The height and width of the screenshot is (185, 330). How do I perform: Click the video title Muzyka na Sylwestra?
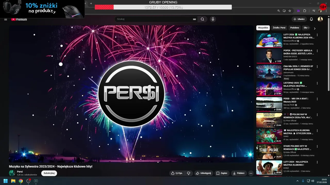pos(51,166)
